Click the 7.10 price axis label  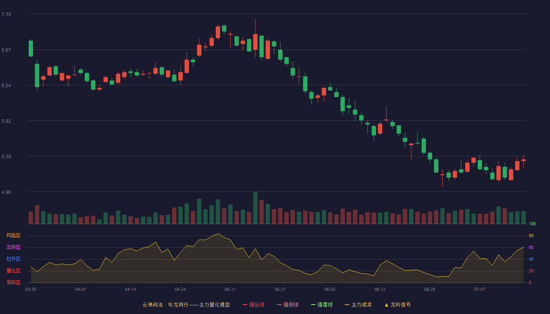6,15
